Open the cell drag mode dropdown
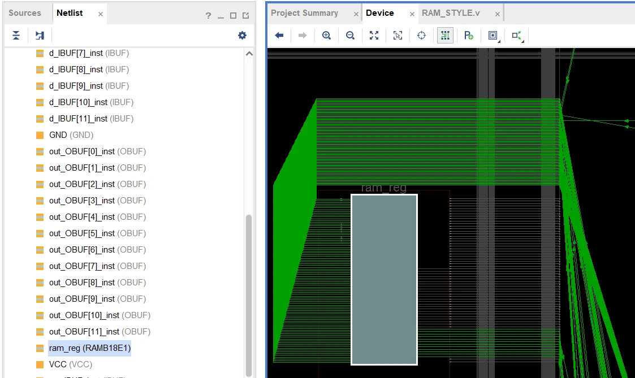Image resolution: width=635 pixels, height=378 pixels. (x=493, y=36)
